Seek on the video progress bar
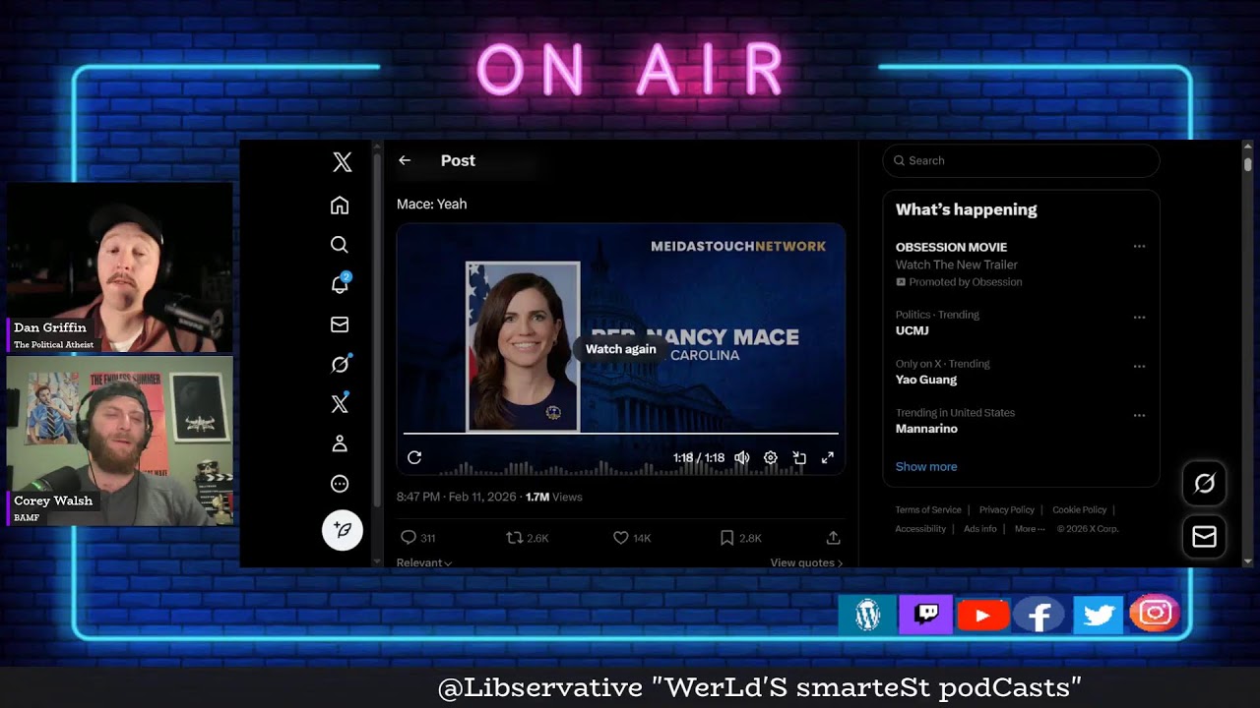This screenshot has height=708, width=1260. point(621,433)
